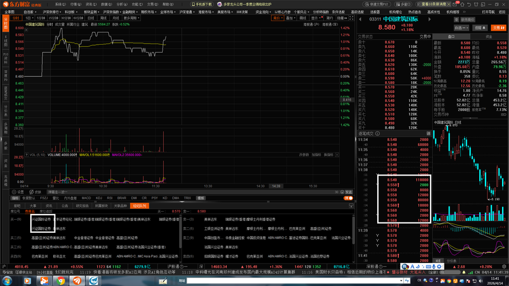Open the 叠加 overlay dropdown
Image resolution: width=509 pixels, height=286 pixels.
click(290, 18)
